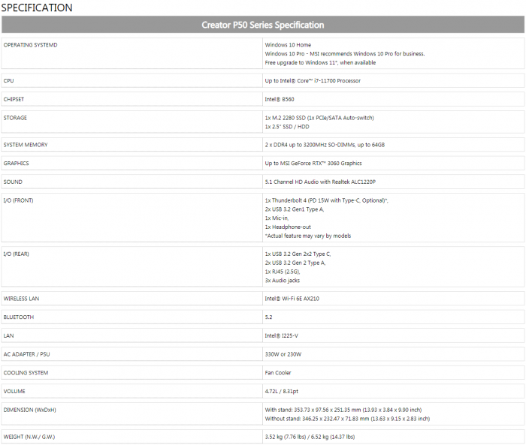The height and width of the screenshot is (445, 526).
Task: Click the M.2 2280 SSD storage line
Action: pos(319,118)
